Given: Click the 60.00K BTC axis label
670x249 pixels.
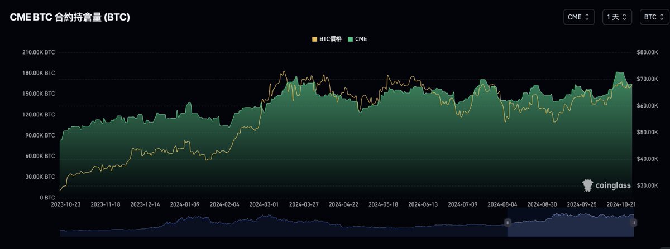Looking at the screenshot, I should point(41,156).
